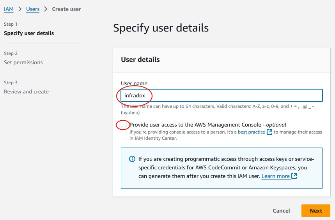Go to the IAM breadcrumb link

[9, 9]
